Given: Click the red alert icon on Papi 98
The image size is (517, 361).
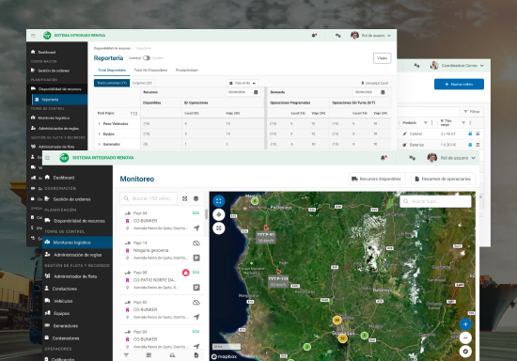Looking at the screenshot, I should (185, 273).
